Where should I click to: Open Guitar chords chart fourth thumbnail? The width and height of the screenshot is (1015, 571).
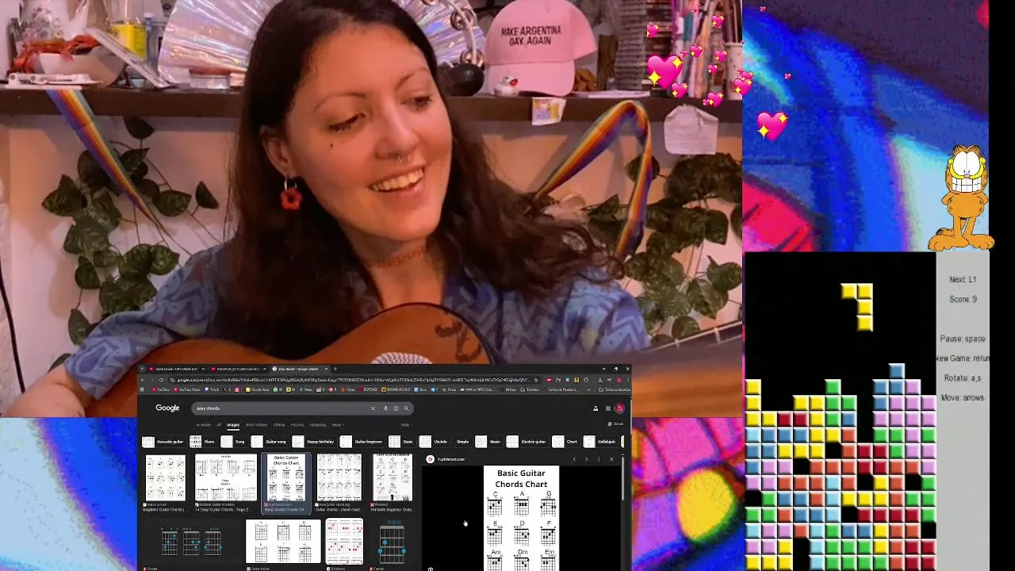339,477
